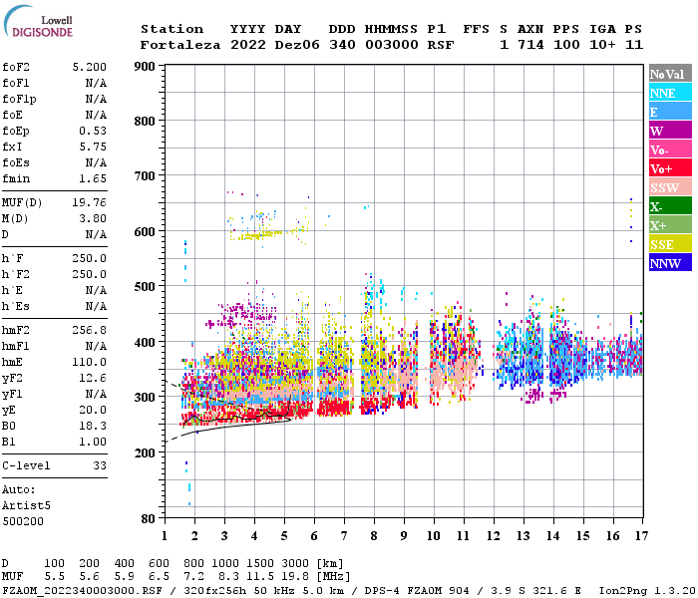
Task: Click the RSF program label in header
Action: coord(441,45)
